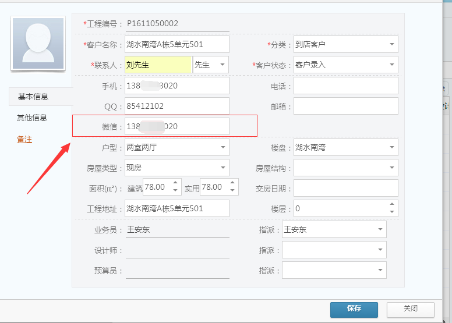Image resolution: width=452 pixels, height=323 pixels.
Task: Click the 关闭 button
Action: click(410, 309)
